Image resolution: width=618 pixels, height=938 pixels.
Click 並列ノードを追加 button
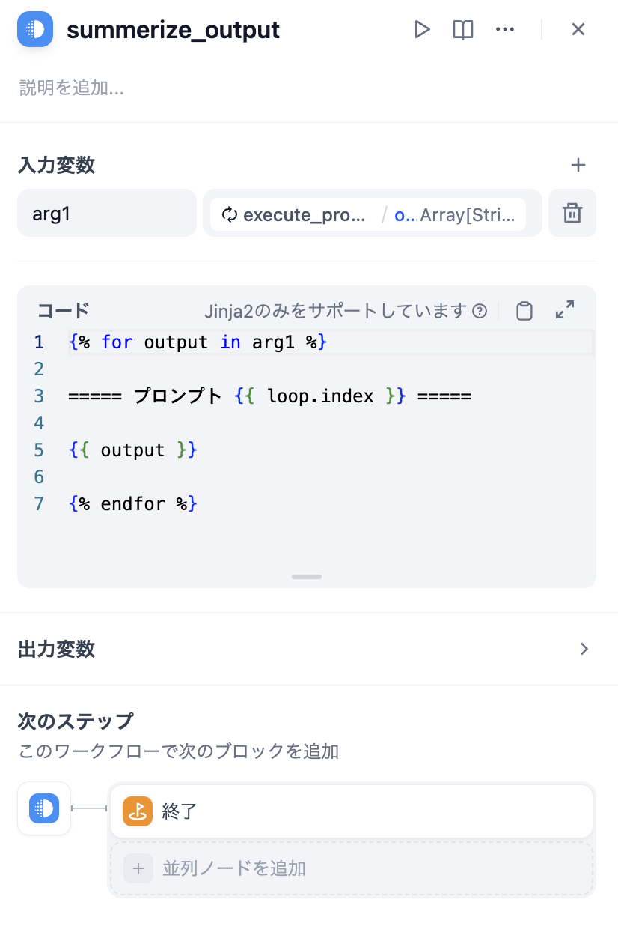pos(352,868)
